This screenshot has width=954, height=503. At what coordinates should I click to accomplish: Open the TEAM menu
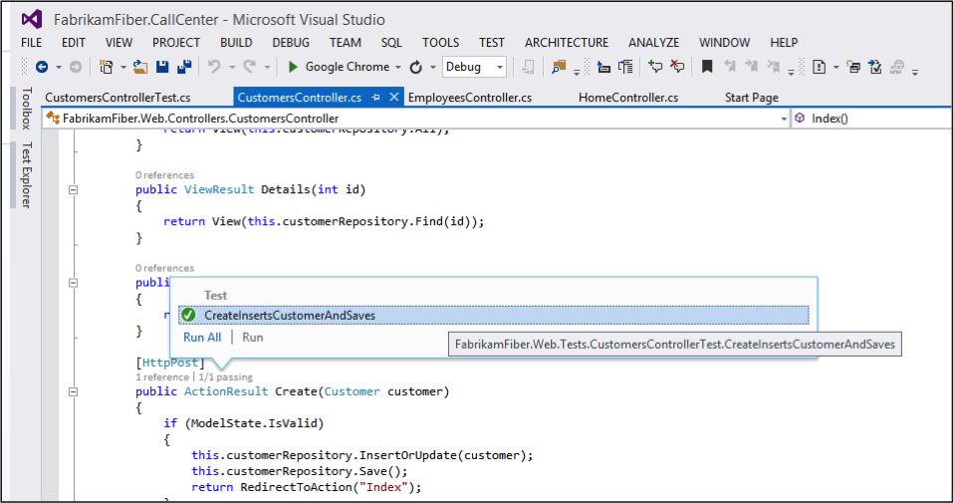coord(346,43)
